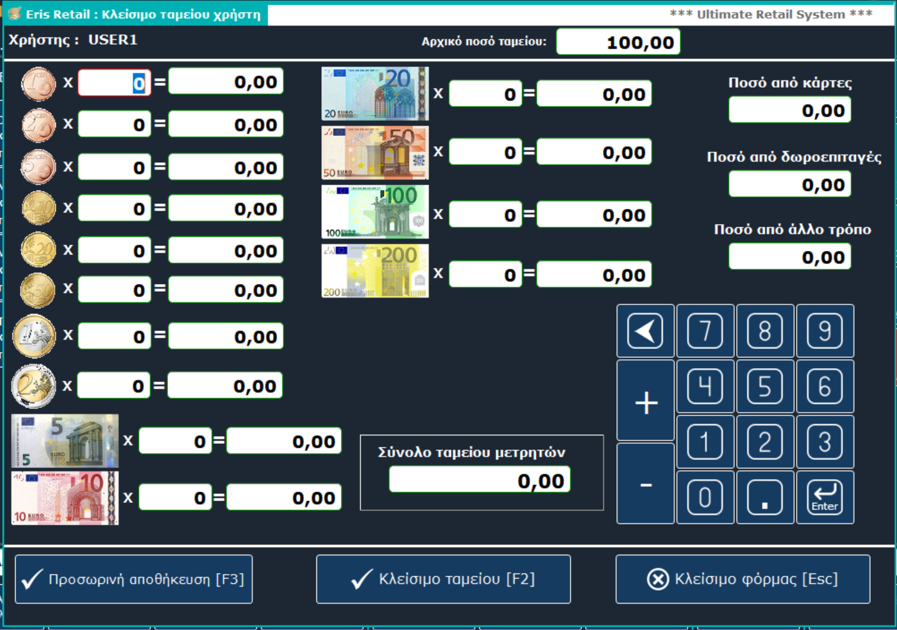Click the Αρχικό ποσό ταμείου value field
Image resolution: width=897 pixels, height=630 pixels.
tap(618, 42)
